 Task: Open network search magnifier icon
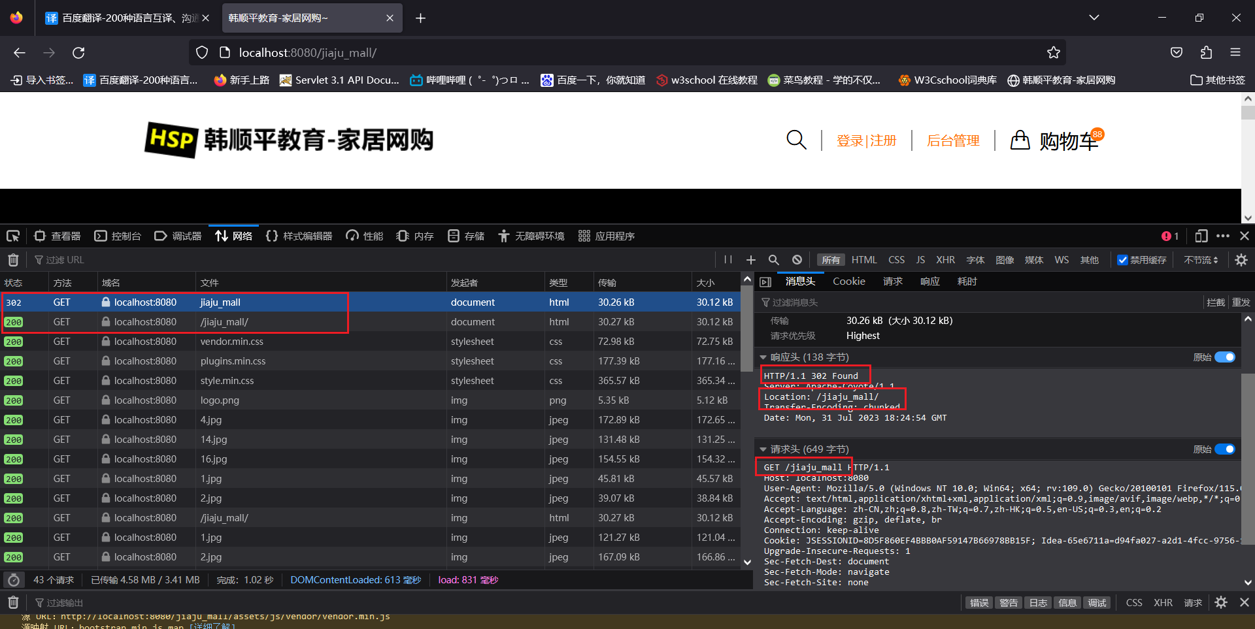point(774,260)
